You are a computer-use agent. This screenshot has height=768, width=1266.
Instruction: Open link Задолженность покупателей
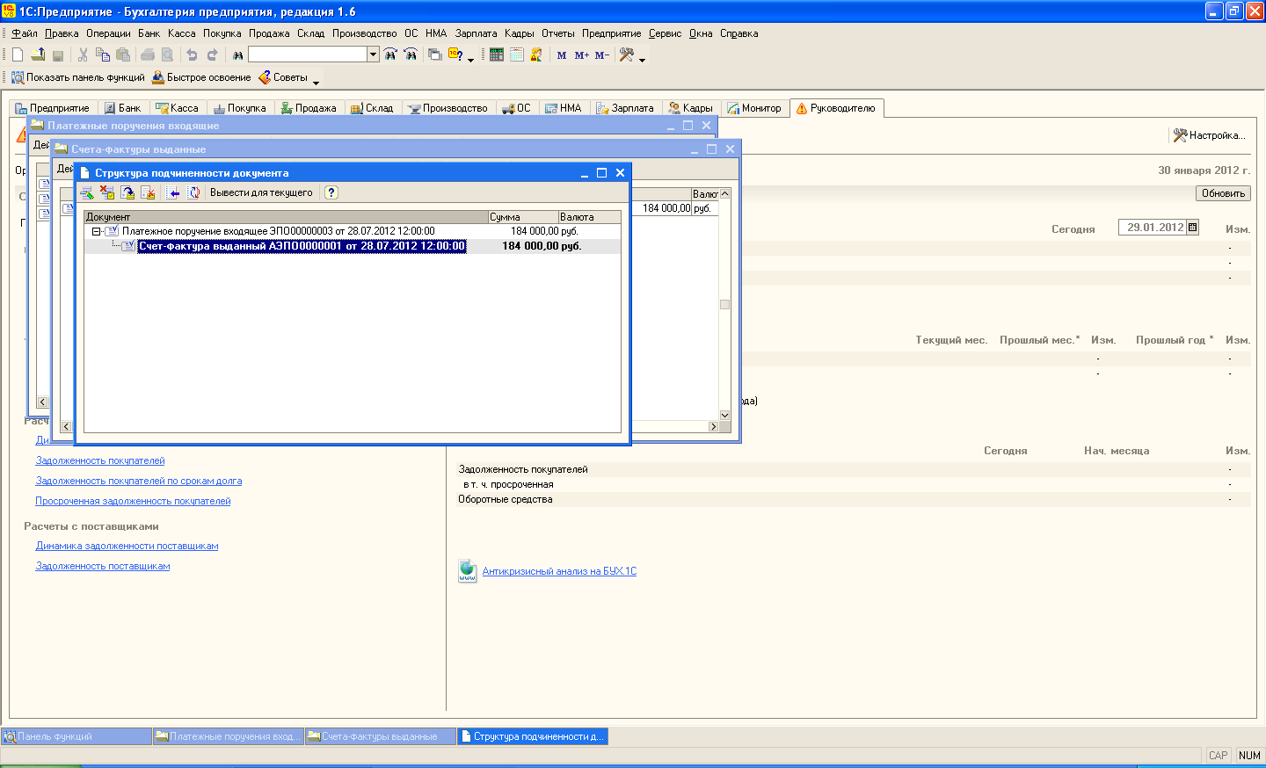(x=100, y=460)
